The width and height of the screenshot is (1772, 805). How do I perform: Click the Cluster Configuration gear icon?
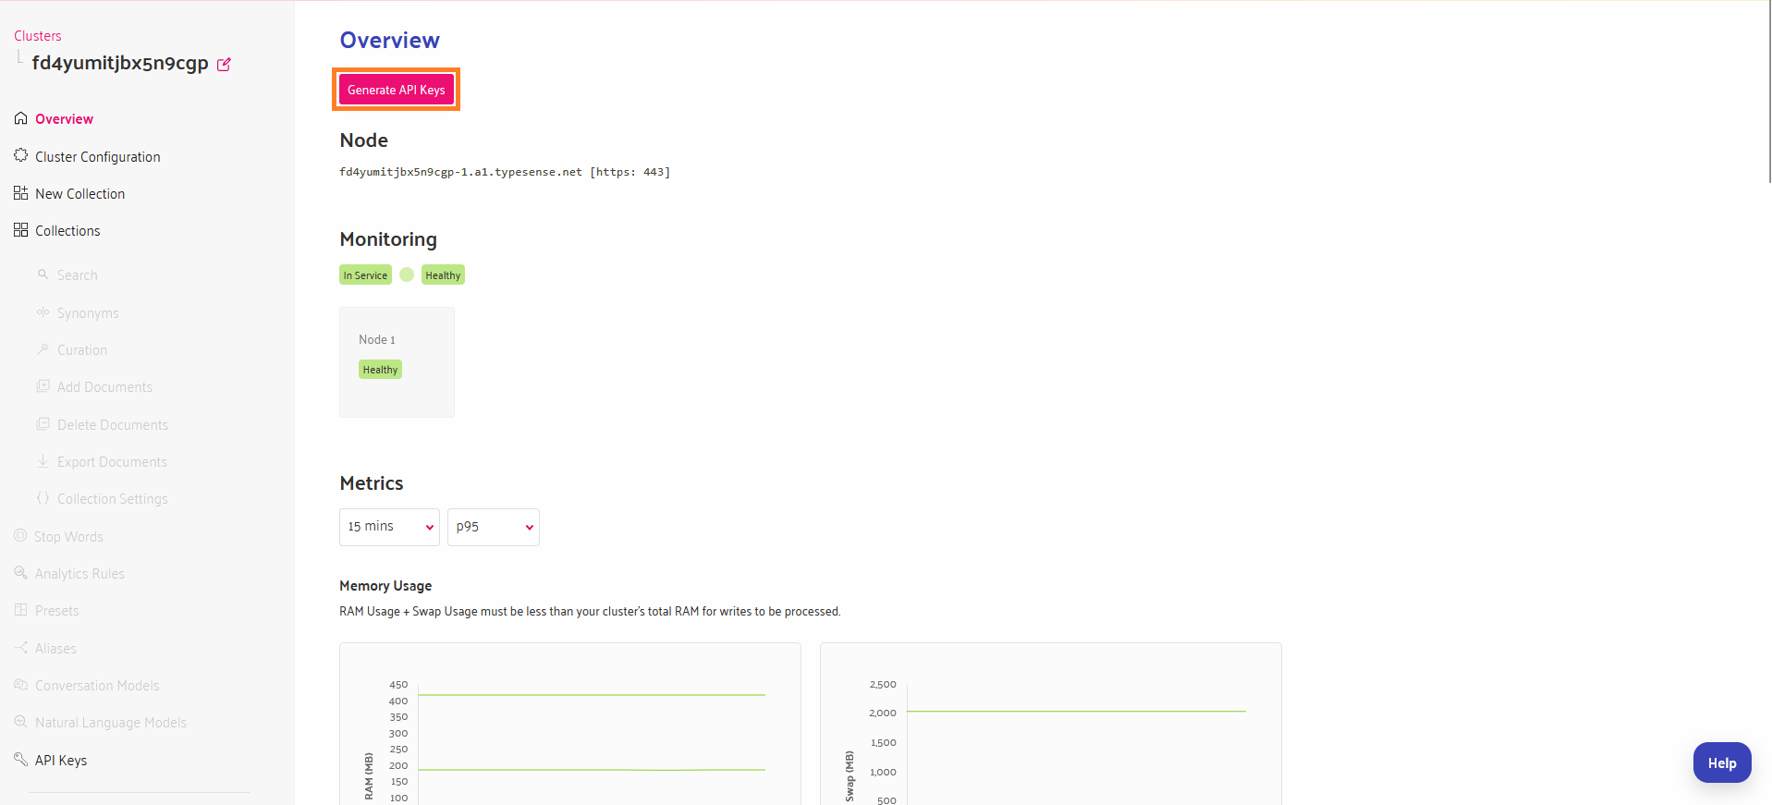tap(20, 155)
